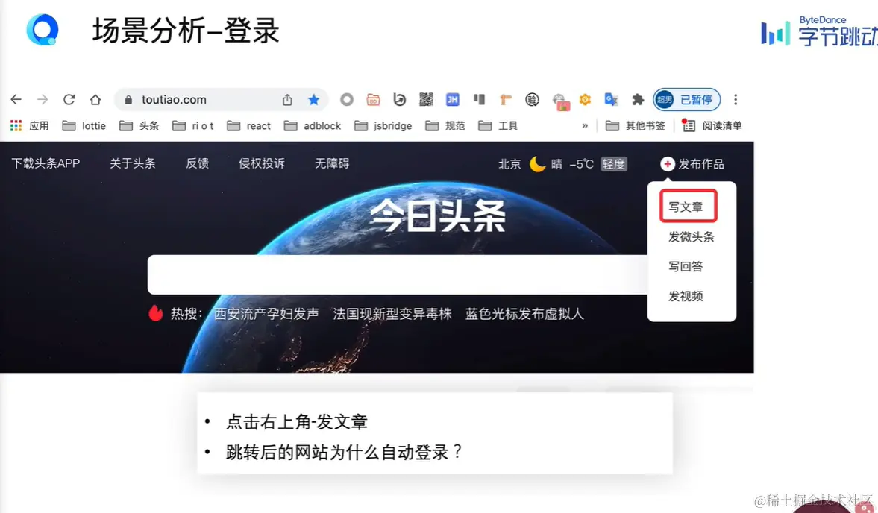
Task: Click 下载头条APP link
Action: [46, 163]
